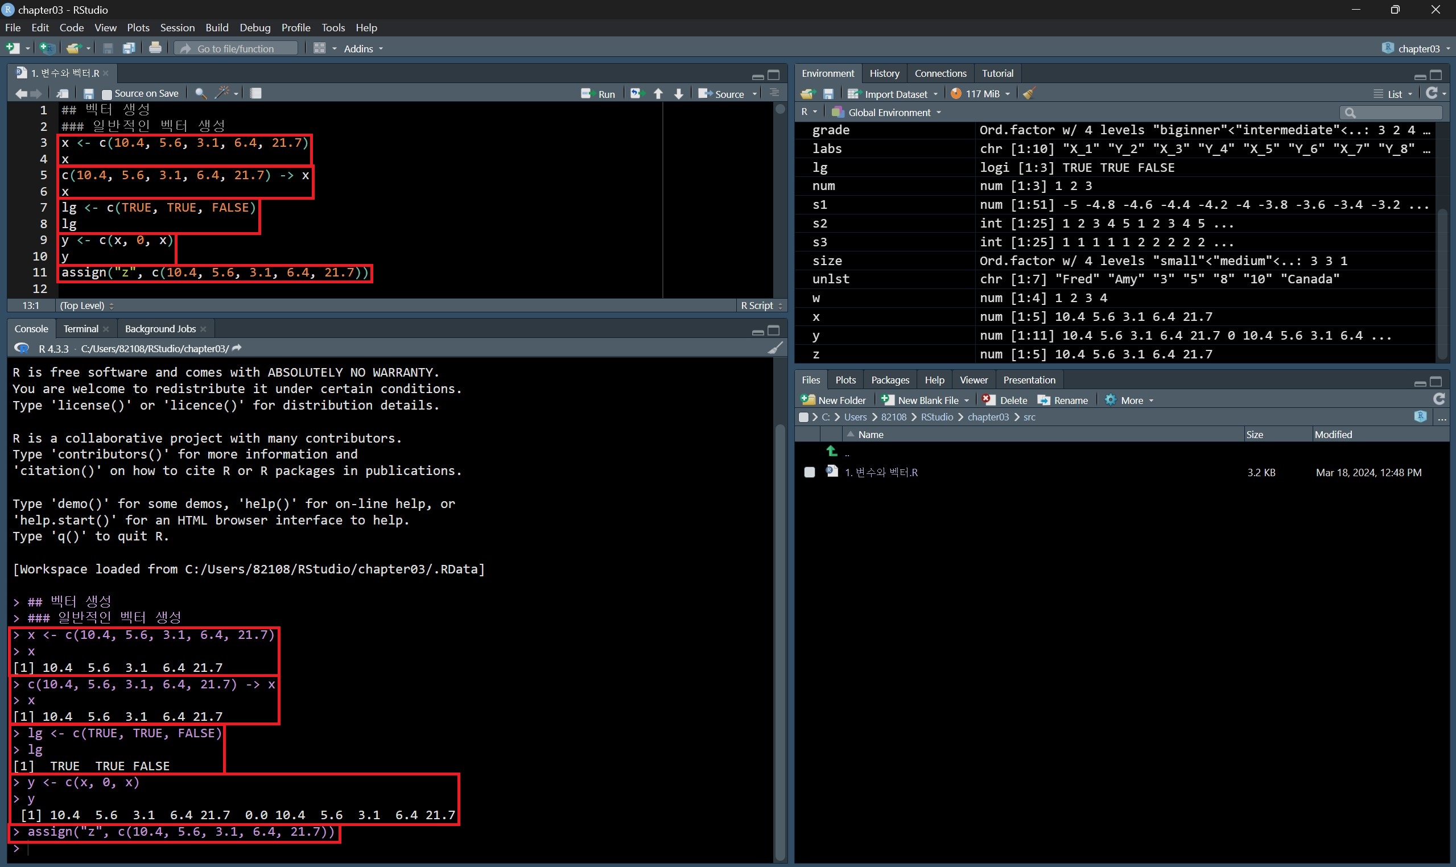Click the find/replace magnifier icon
1456x867 pixels.
pyautogui.click(x=200, y=93)
